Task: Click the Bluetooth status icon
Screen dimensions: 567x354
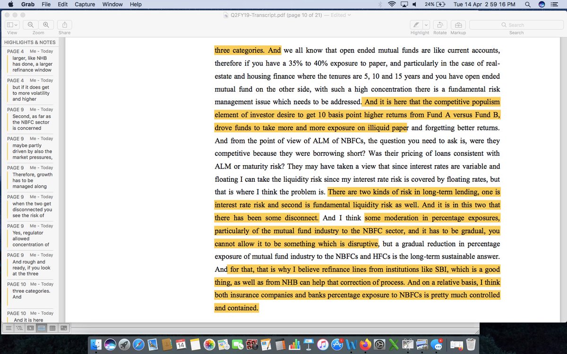Action: coord(380,4)
